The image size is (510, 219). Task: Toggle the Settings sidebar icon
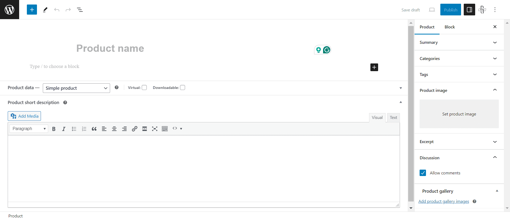(469, 10)
